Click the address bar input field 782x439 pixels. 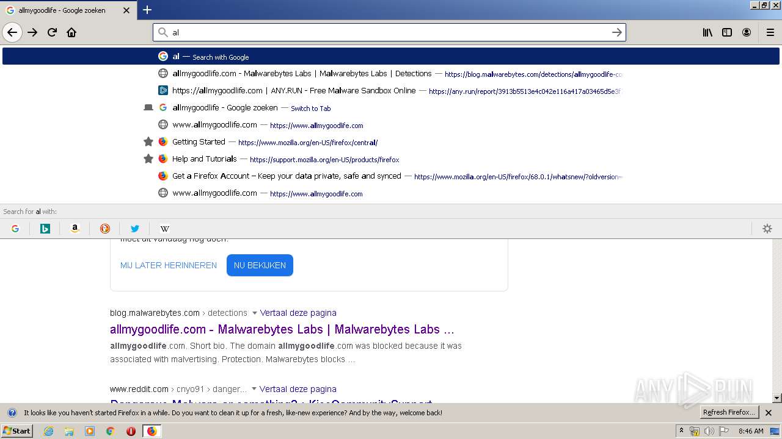tap(389, 32)
